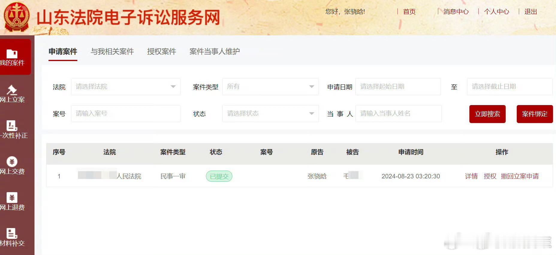Open 网上立案 gavel icon in sidebar

pyautogui.click(x=12, y=90)
